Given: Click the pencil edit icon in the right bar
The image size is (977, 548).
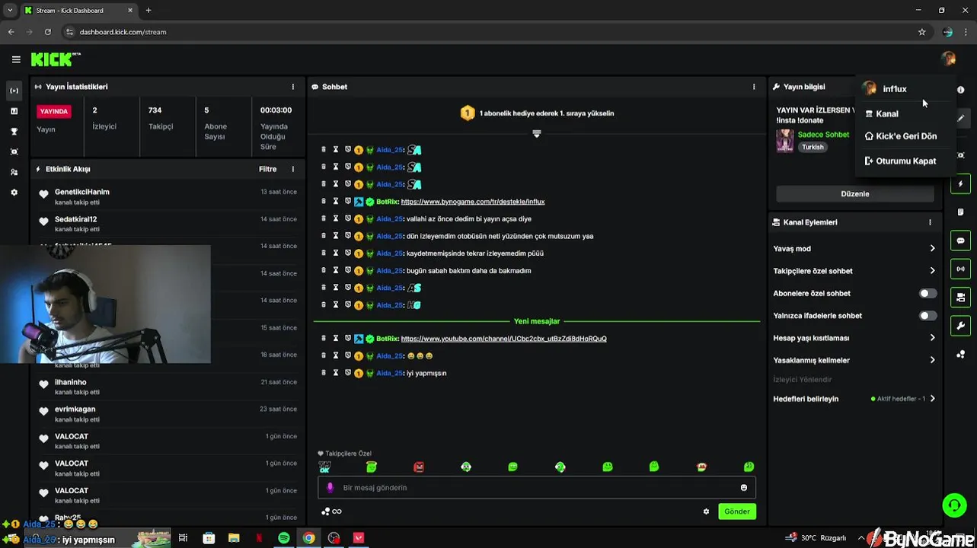Looking at the screenshot, I should (961, 118).
